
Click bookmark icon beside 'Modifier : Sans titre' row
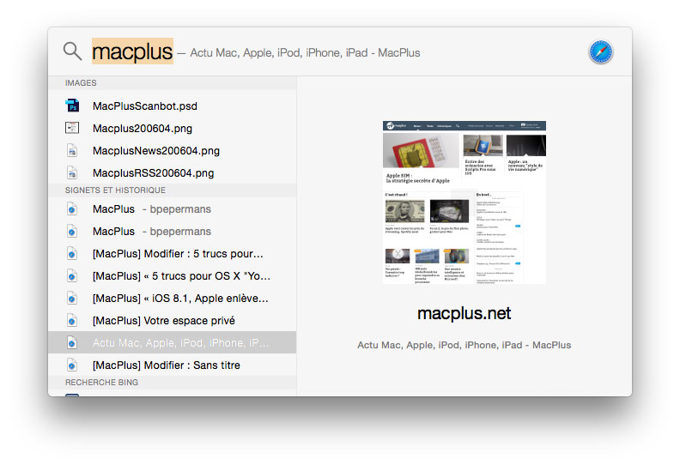coord(72,365)
